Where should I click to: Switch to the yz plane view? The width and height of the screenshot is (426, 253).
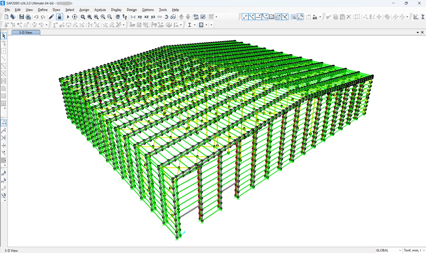(153, 17)
